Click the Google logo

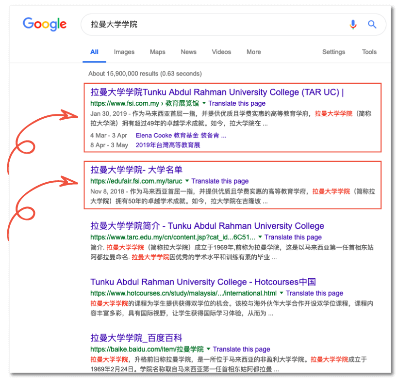pyautogui.click(x=44, y=24)
